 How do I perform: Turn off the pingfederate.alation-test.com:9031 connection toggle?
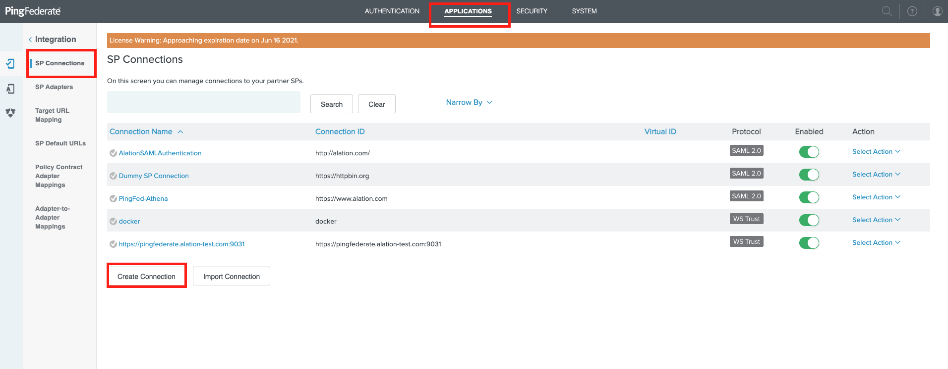[809, 243]
